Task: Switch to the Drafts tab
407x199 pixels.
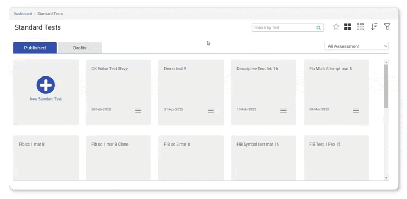Action: (80, 48)
